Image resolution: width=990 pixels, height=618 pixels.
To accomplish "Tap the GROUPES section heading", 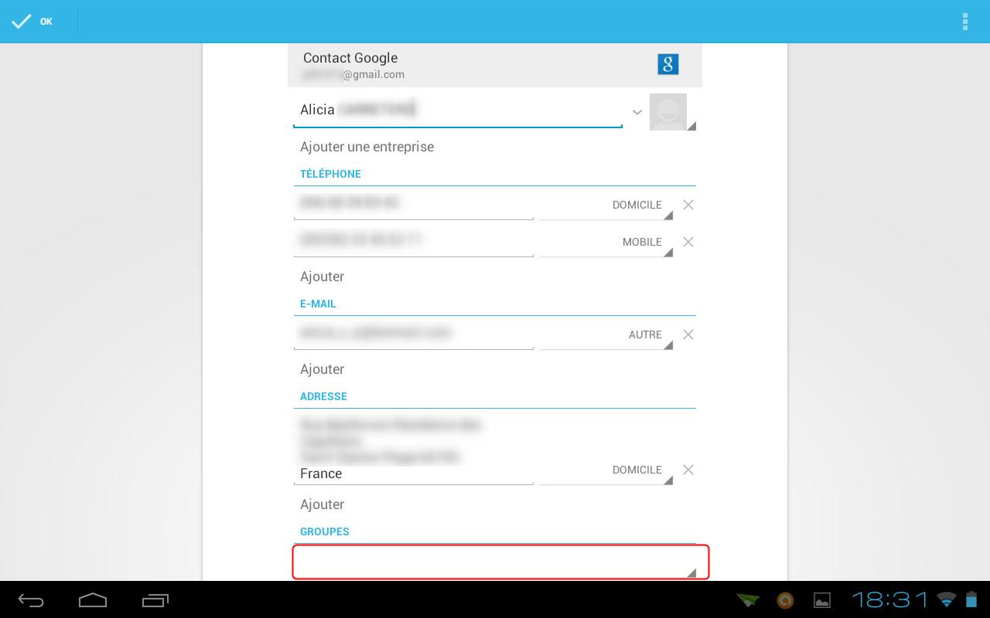I will (x=325, y=531).
